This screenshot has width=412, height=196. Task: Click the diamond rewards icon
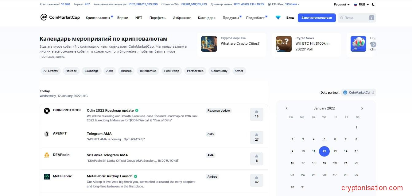278,18
